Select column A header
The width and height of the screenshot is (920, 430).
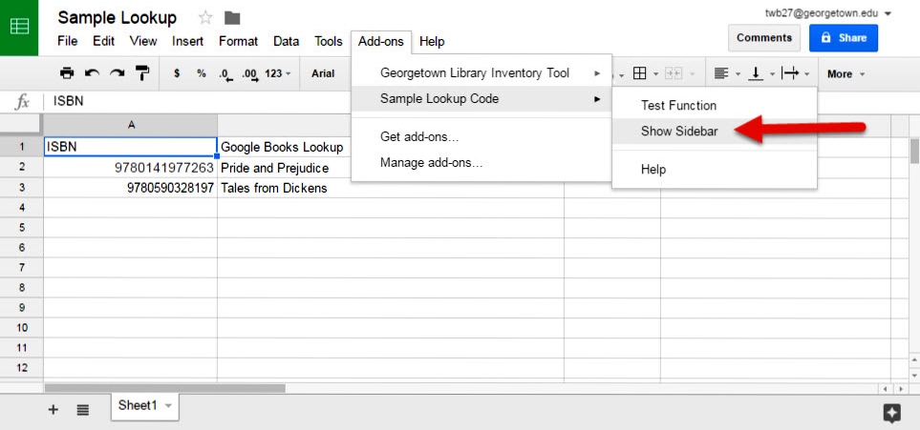tap(130, 125)
